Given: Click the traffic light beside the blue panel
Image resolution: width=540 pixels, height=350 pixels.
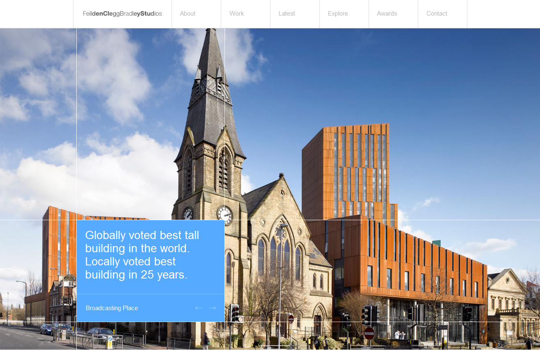Looking at the screenshot, I should (235, 313).
